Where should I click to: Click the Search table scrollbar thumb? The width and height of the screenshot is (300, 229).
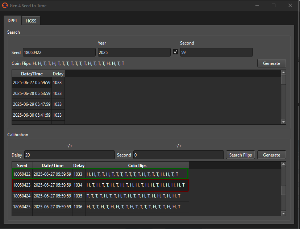pyautogui.click(x=284, y=80)
